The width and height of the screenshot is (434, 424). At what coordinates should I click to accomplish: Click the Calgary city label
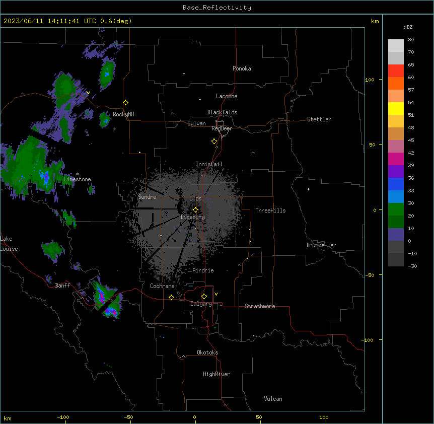(x=201, y=304)
